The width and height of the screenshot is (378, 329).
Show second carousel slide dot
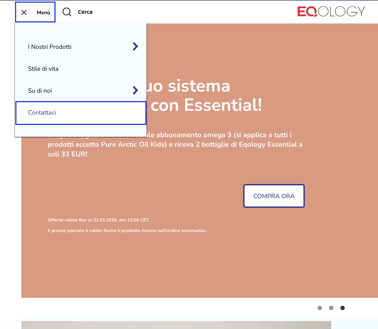click(x=331, y=308)
